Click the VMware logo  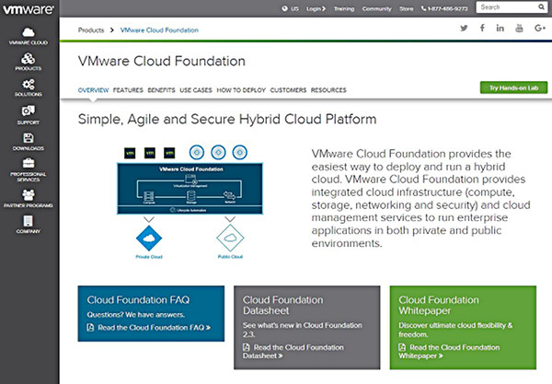29,9
